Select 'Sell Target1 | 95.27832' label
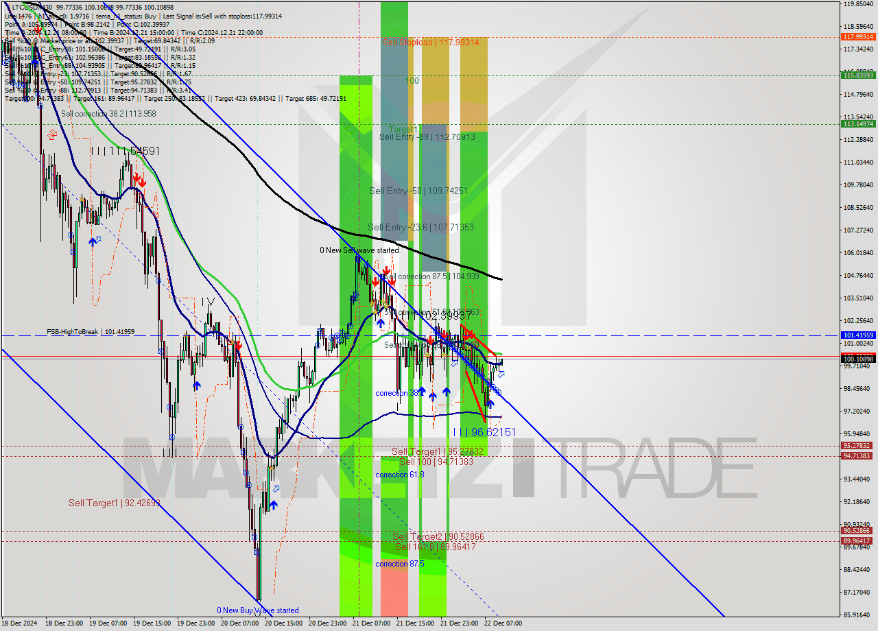This screenshot has width=878, height=631. (437, 452)
